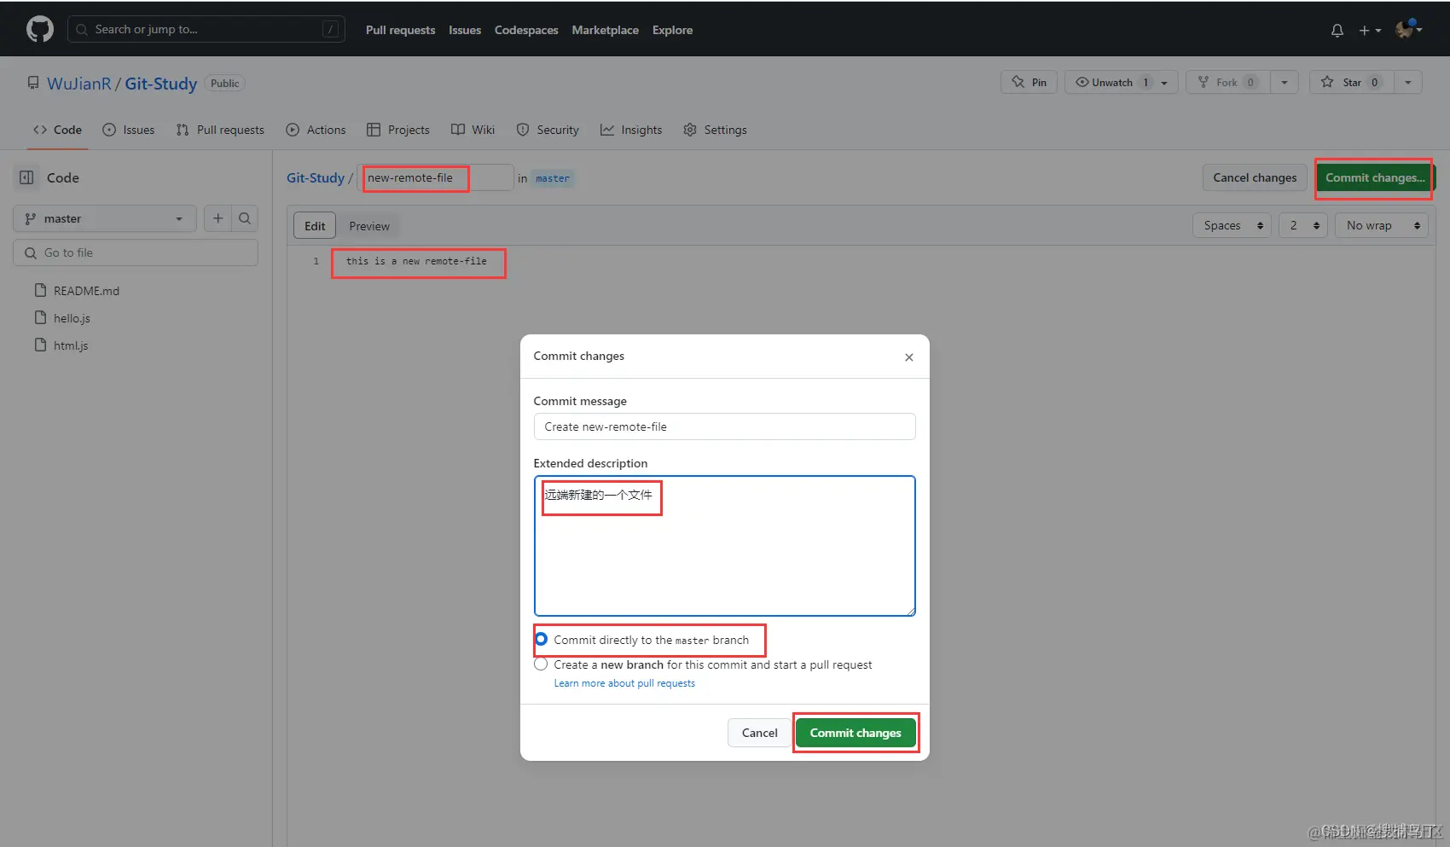Viewport: 1450px width, 847px height.
Task: Click Pull requests in top navigation
Action: tap(400, 30)
